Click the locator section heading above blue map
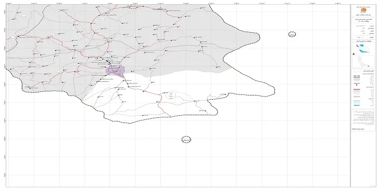This screenshot has width=379, height=192. point(363,41)
